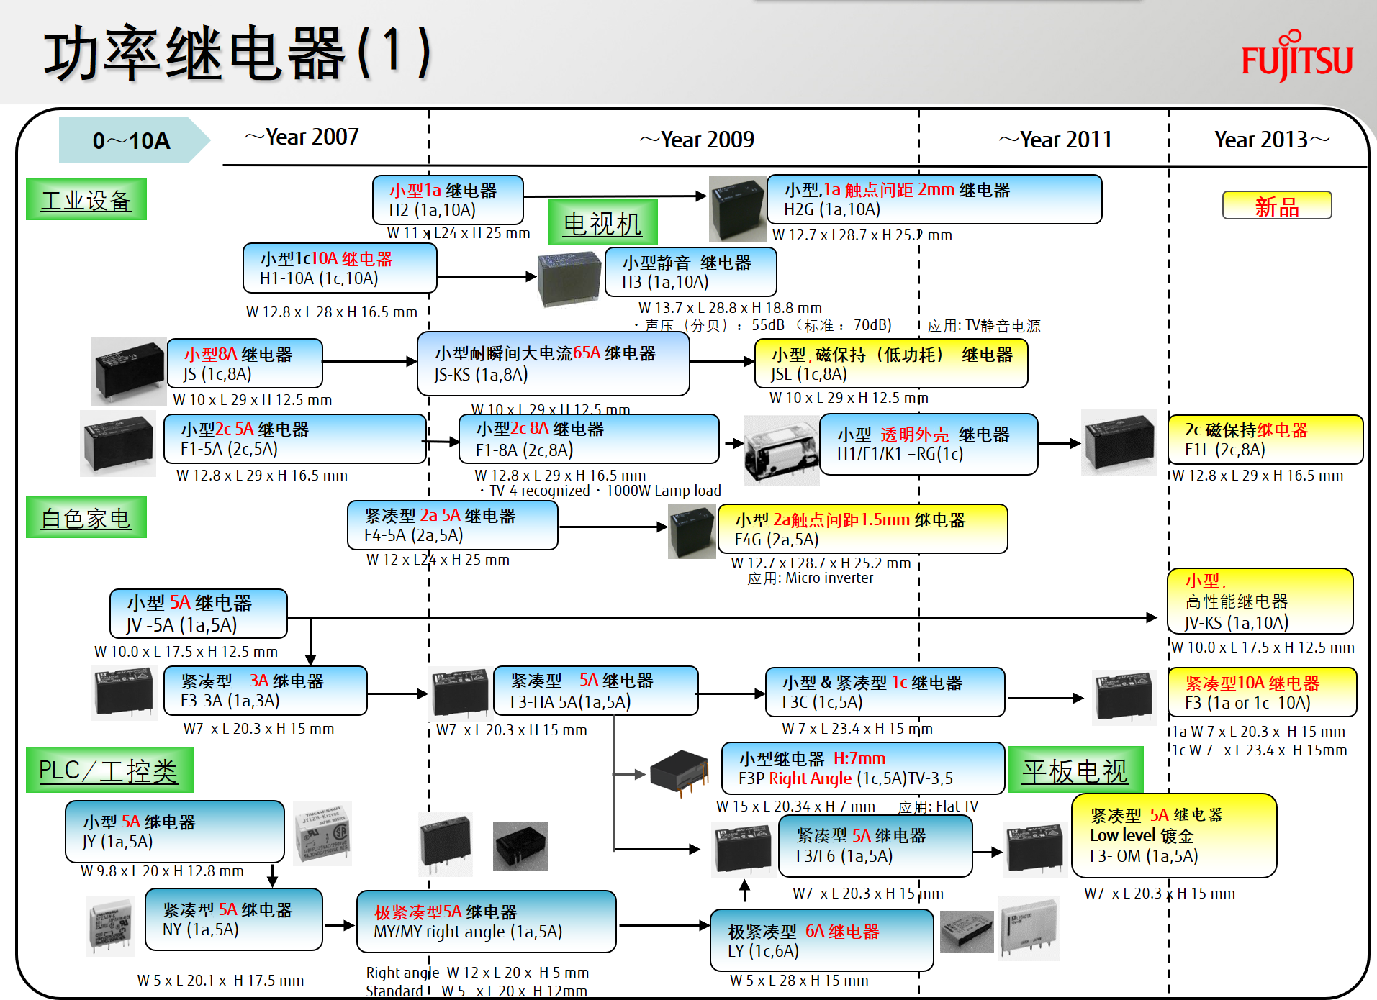Select the 工业设备 category label
This screenshot has width=1377, height=1000.
(86, 199)
